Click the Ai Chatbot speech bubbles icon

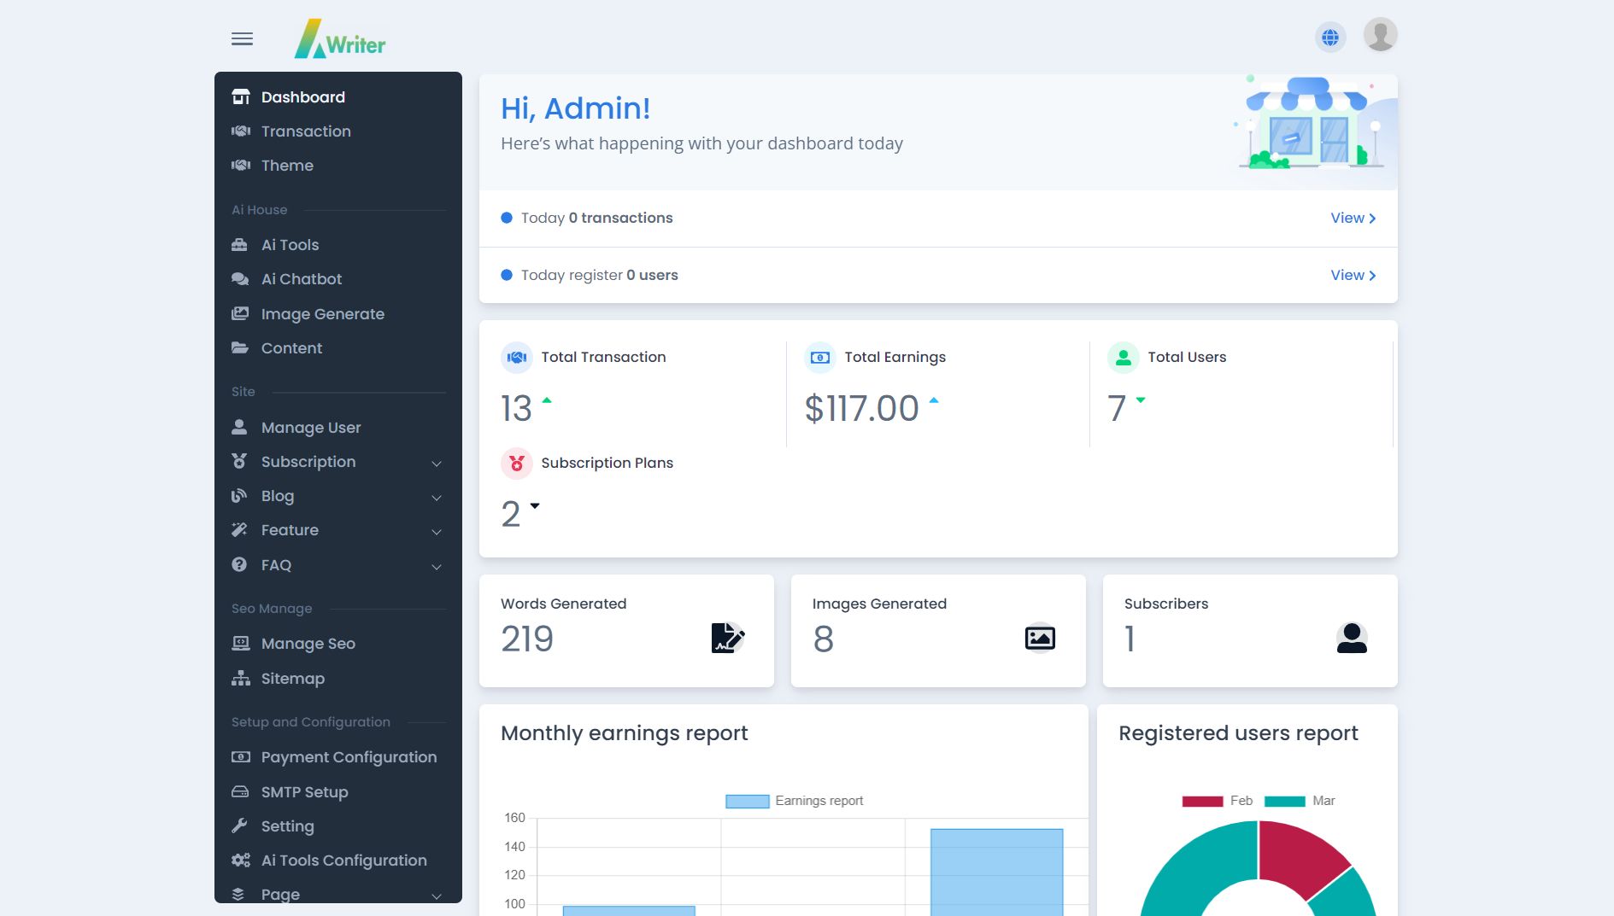click(x=240, y=279)
